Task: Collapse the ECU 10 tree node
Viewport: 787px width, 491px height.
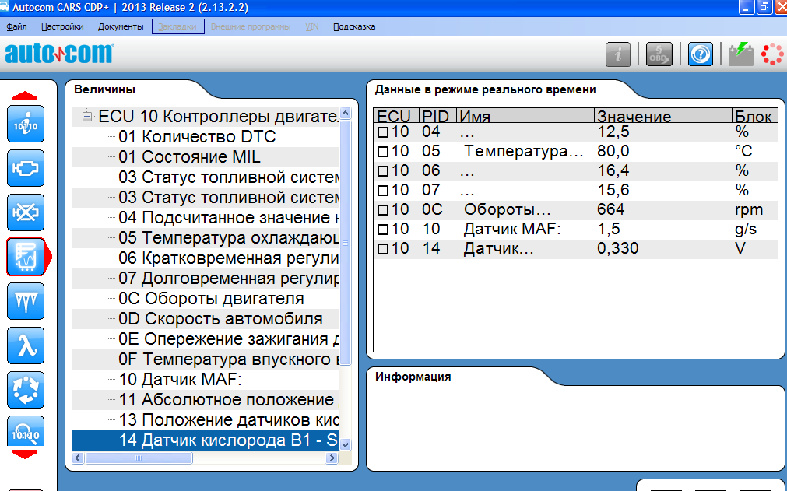Action: [x=87, y=117]
